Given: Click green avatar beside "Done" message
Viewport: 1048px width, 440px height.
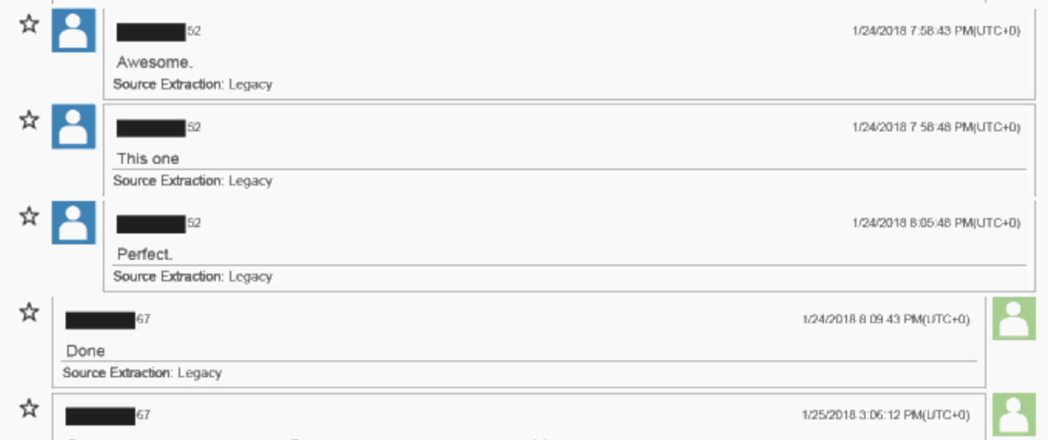Looking at the screenshot, I should point(1014,318).
